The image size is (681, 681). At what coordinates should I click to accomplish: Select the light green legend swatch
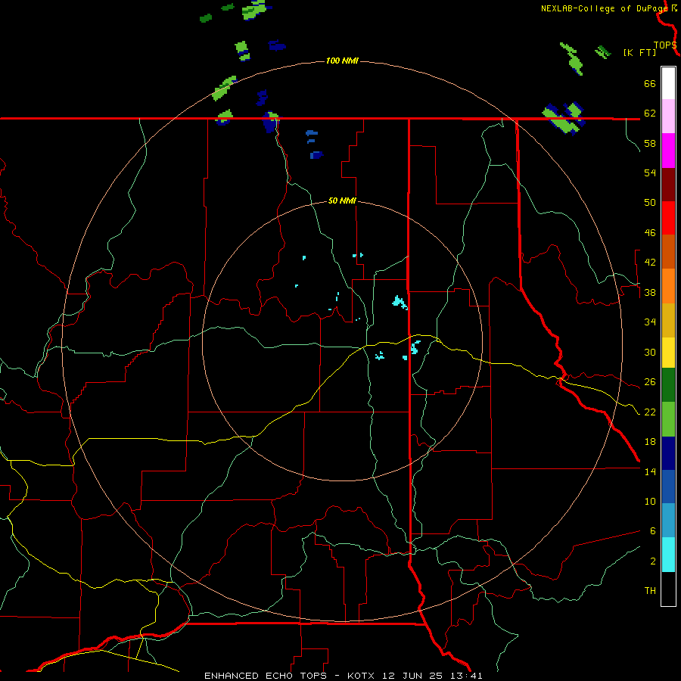[x=668, y=419]
